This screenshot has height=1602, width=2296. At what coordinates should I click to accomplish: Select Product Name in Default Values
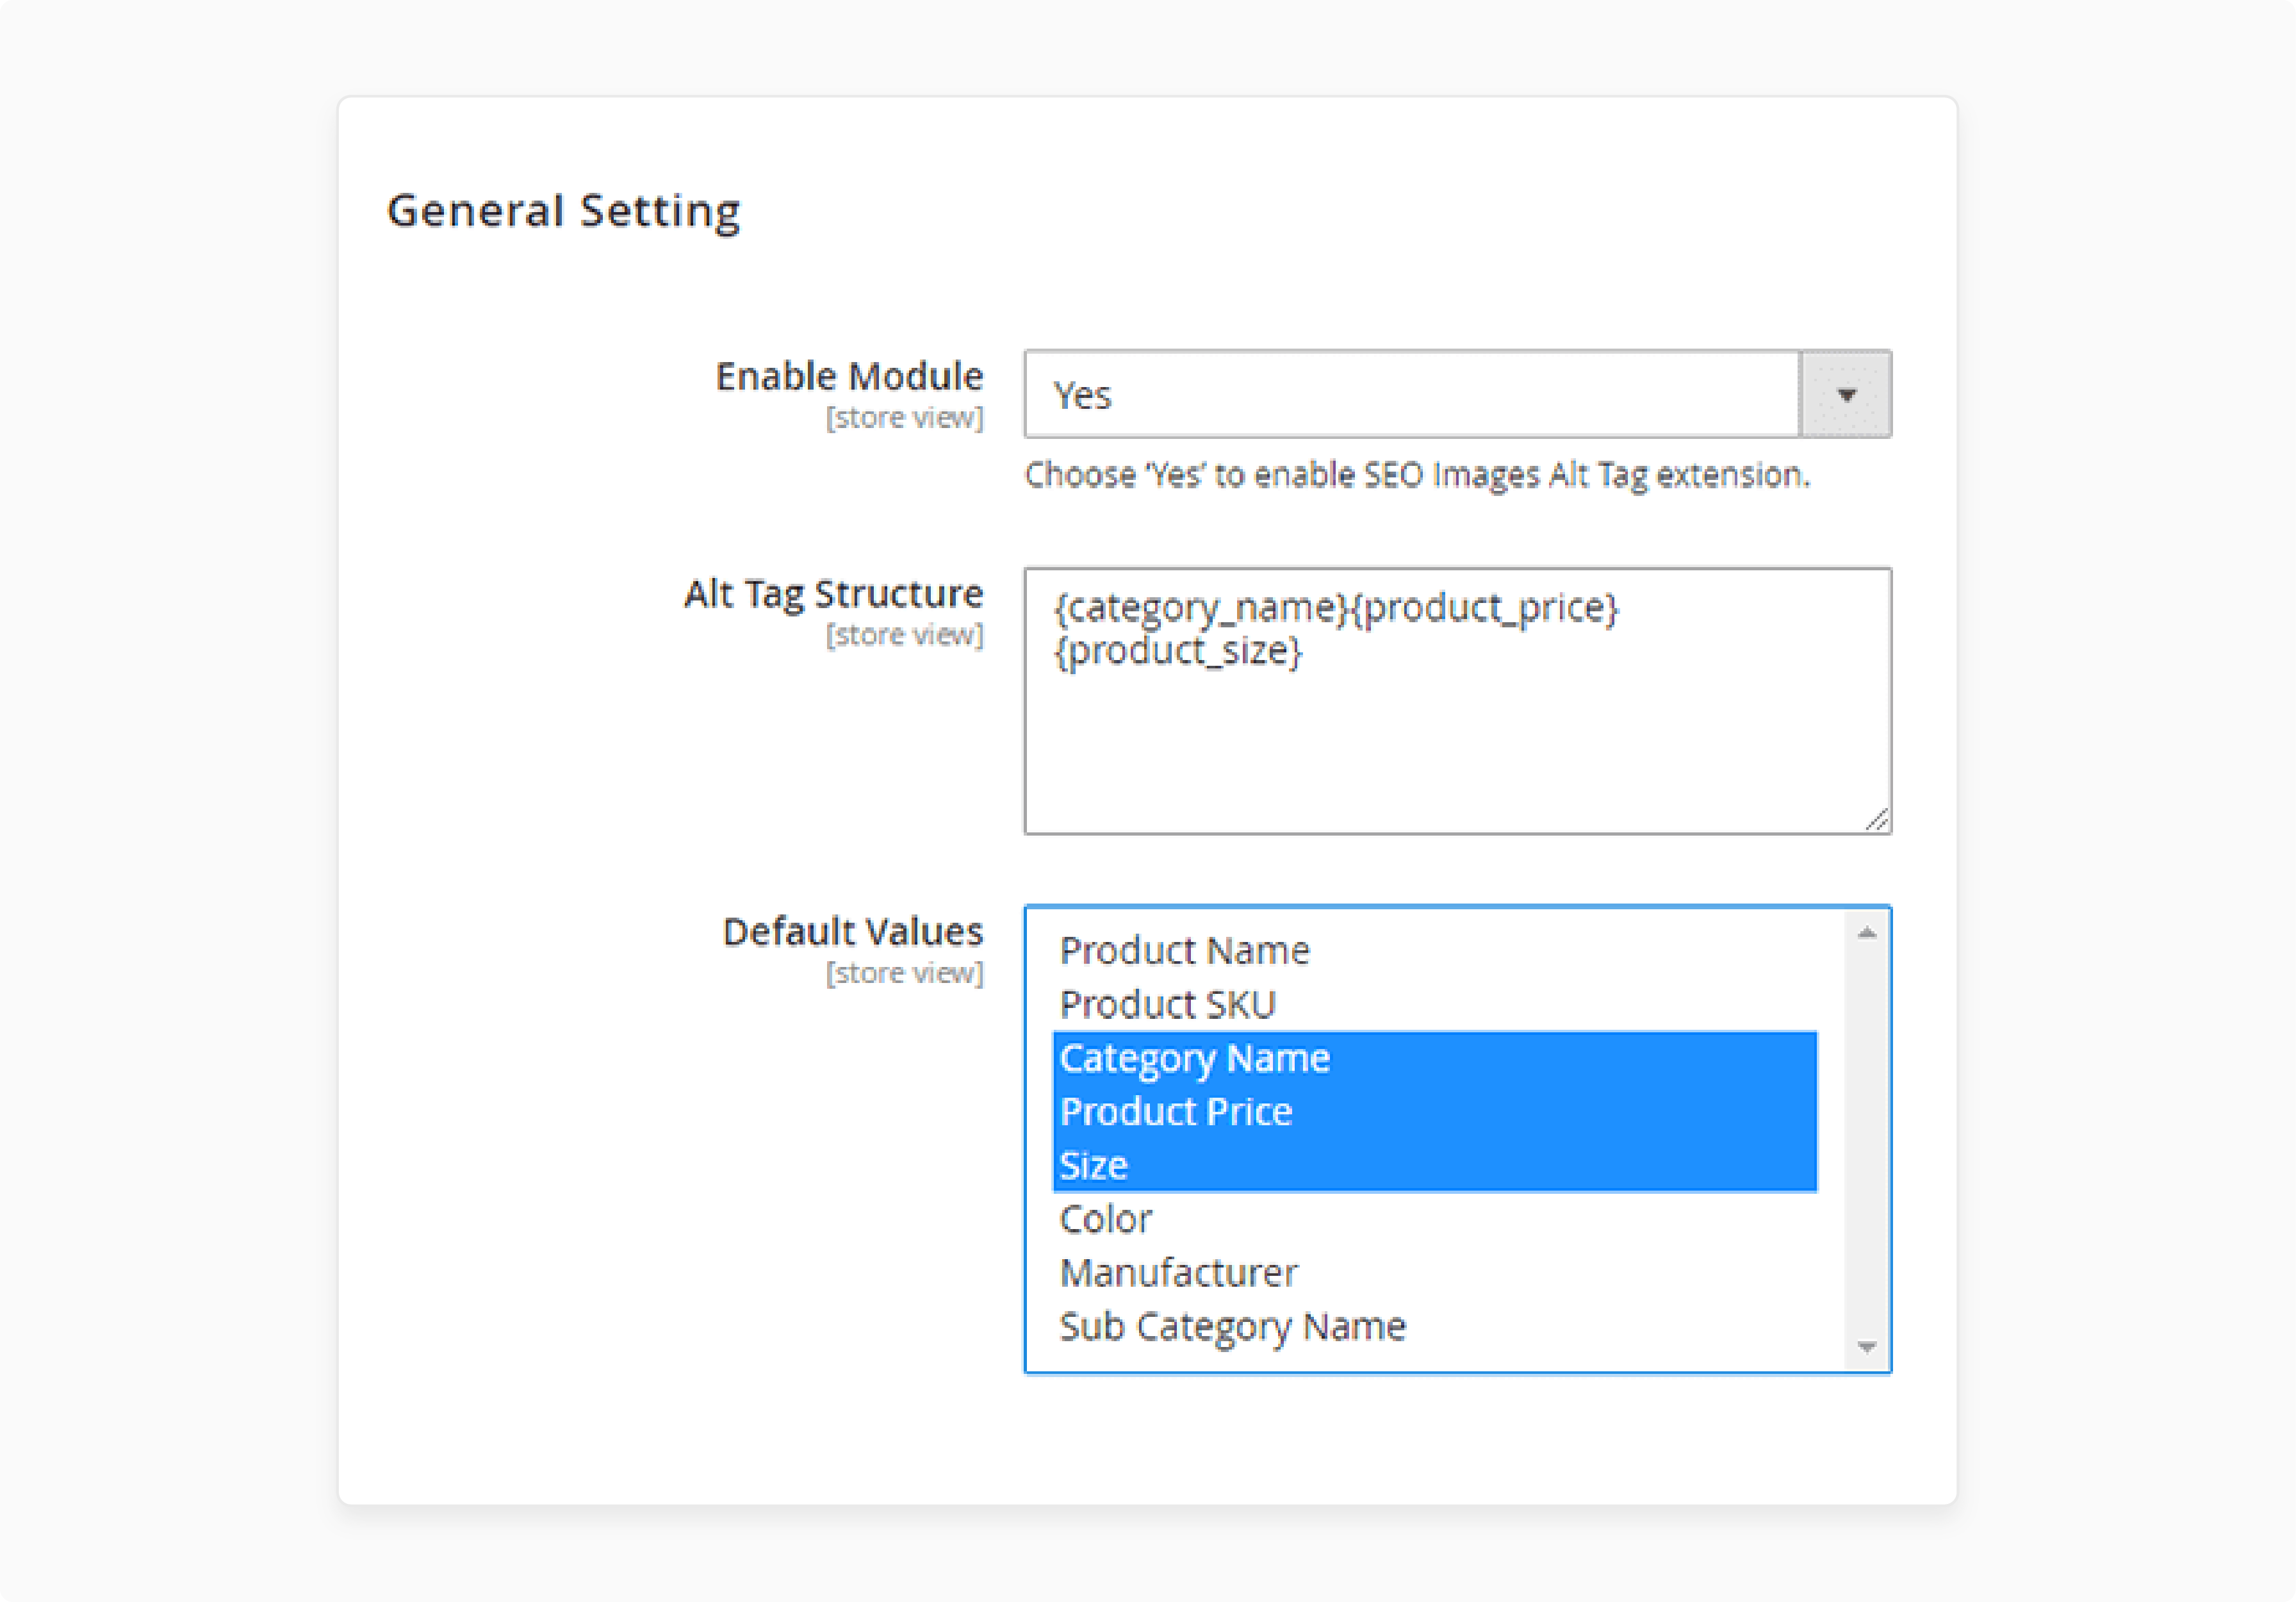pyautogui.click(x=1435, y=950)
